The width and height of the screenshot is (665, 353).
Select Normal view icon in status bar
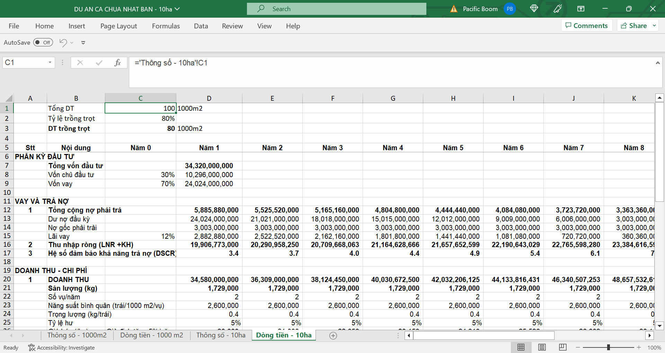(521, 347)
